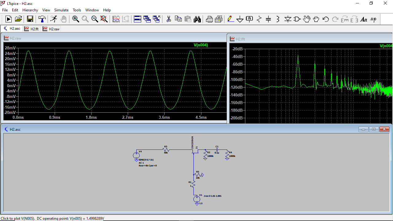Click the Print icon
Screen dimensions: 393x221
209,19
